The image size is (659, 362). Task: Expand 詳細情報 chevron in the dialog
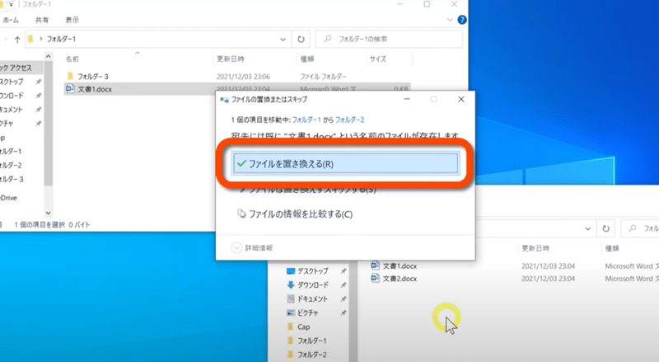[x=236, y=247]
